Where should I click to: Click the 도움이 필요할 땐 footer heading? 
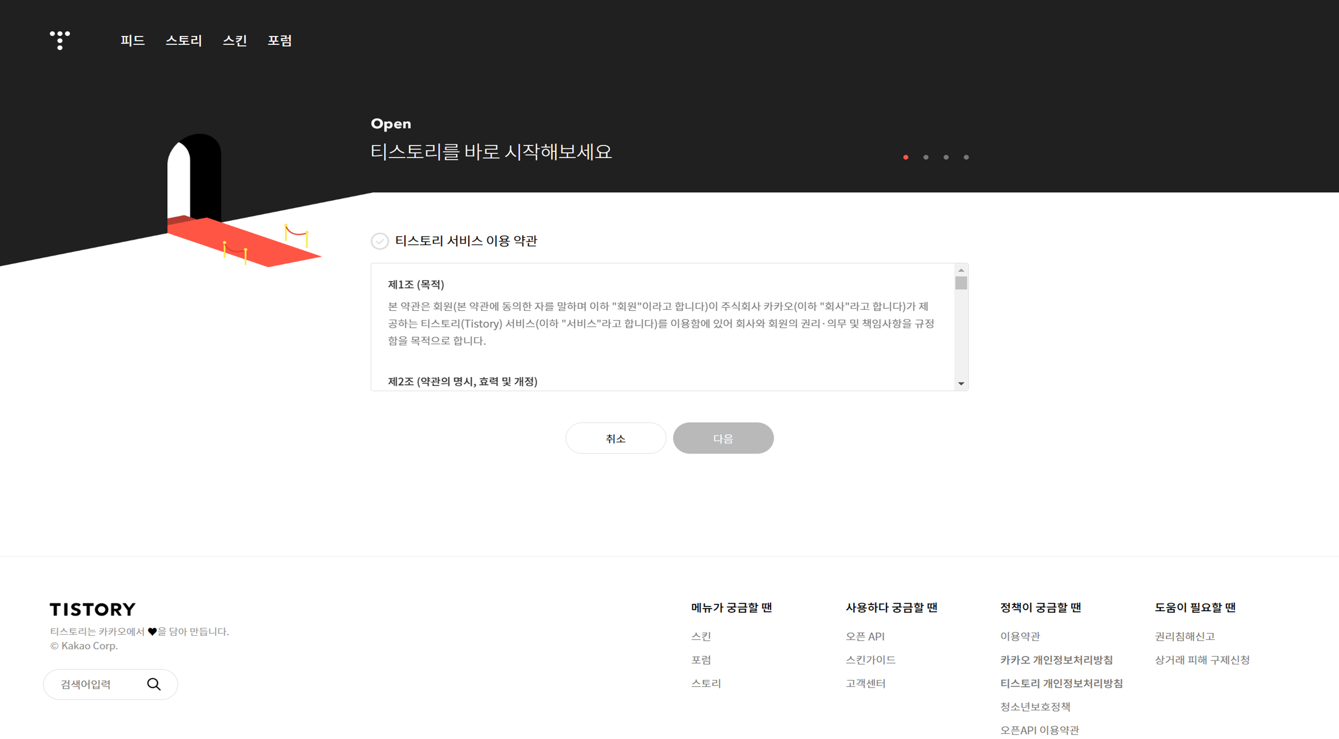(1195, 608)
